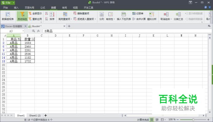This screenshot has height=122, width=213.
Task: Click the select-all corner of the grid
Action: [4, 36]
